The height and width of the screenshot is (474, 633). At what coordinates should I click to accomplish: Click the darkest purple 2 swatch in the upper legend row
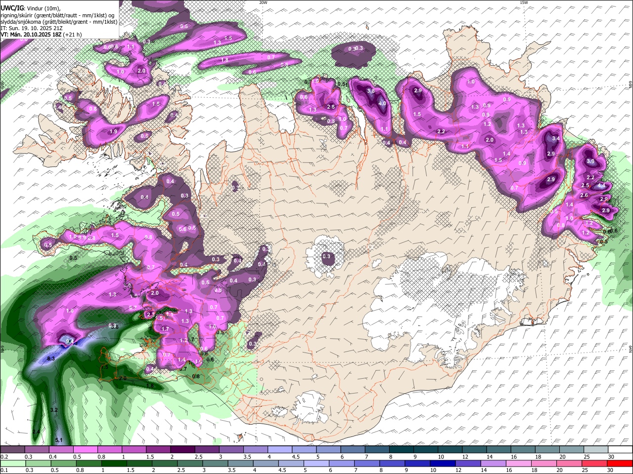point(182,450)
